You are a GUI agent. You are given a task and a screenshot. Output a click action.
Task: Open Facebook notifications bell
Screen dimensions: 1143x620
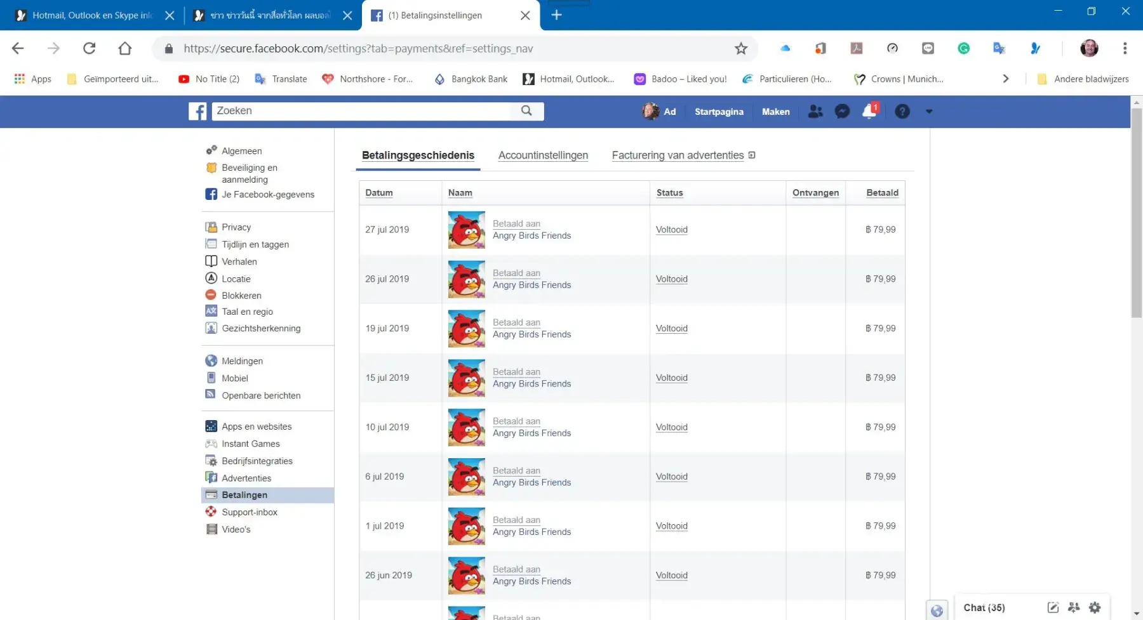click(x=869, y=112)
